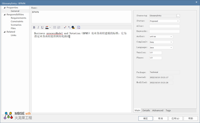Toggle italic formatting in notes toolbar
This screenshot has height=123, width=200.
[38, 27]
